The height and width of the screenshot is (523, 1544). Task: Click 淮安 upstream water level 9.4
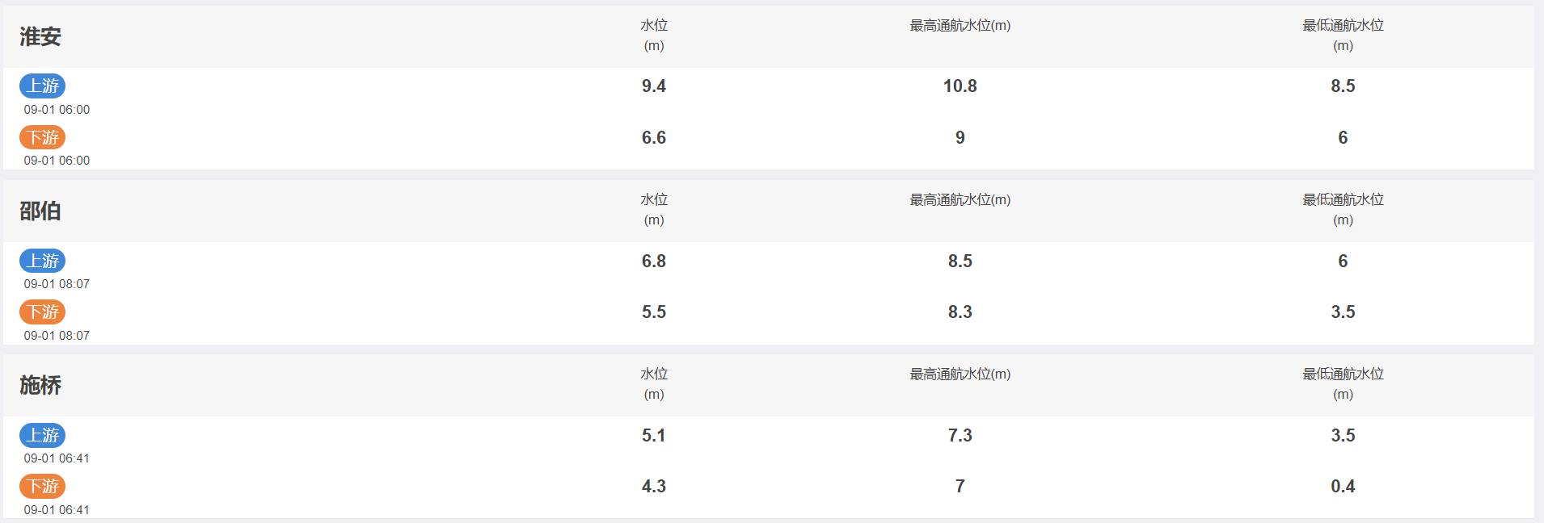pyautogui.click(x=654, y=86)
